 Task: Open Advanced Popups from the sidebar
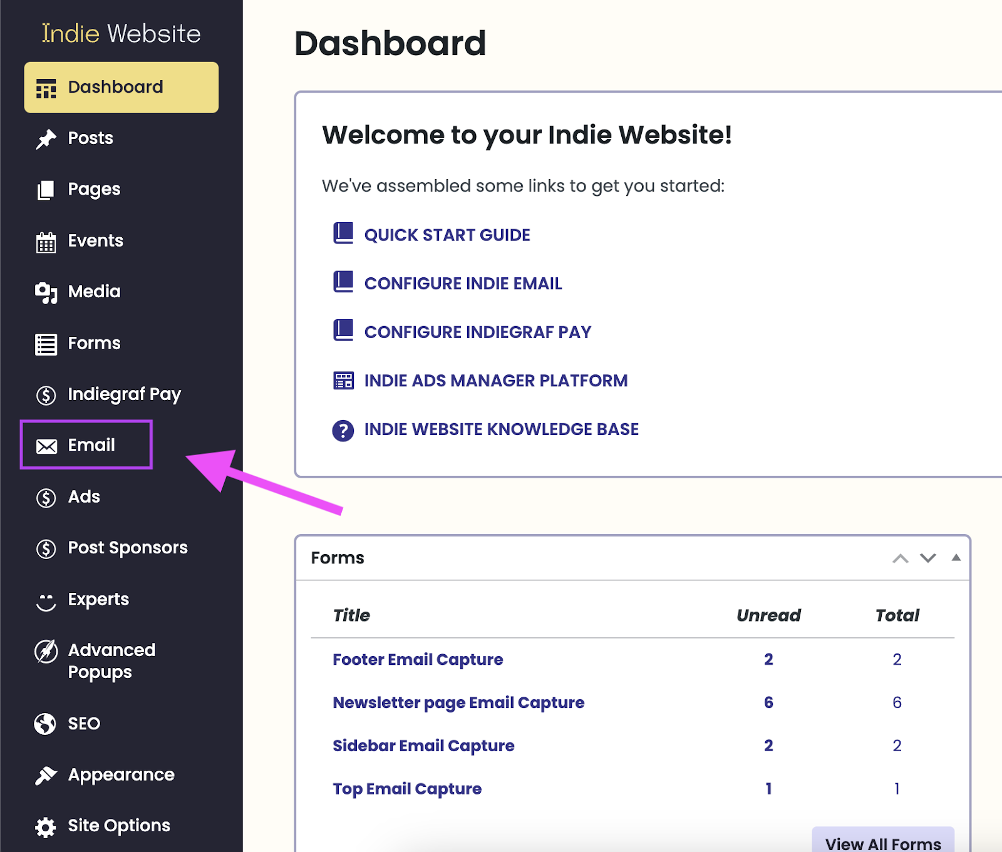[111, 661]
